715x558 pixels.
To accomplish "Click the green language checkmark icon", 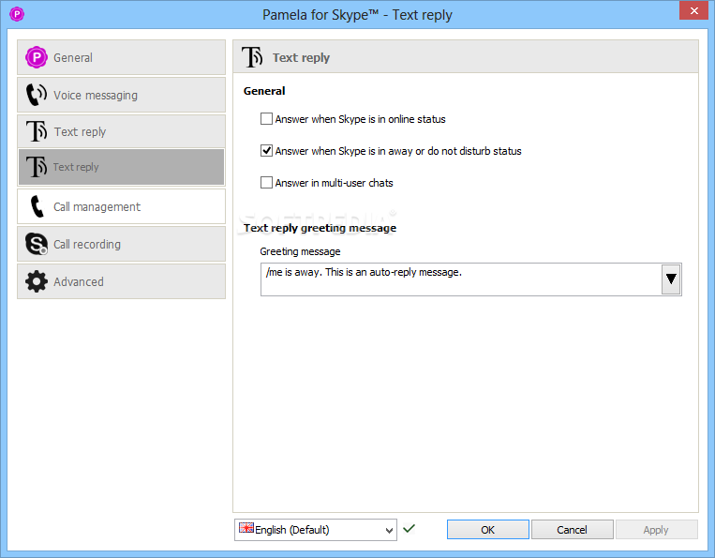I will [x=409, y=528].
